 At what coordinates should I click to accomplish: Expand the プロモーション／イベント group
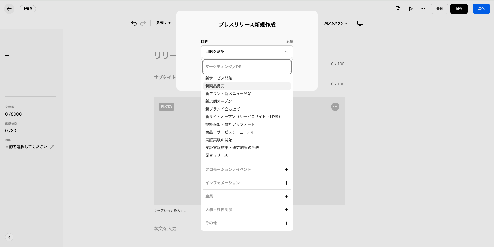tap(247, 170)
